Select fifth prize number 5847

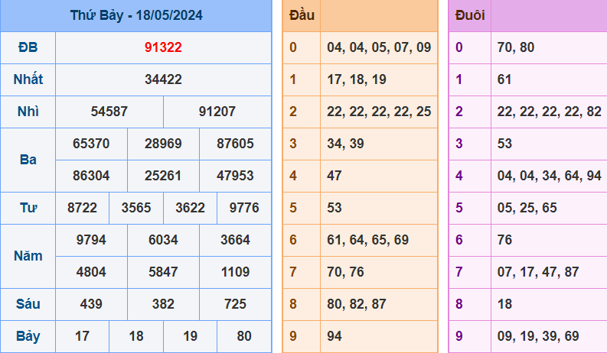(163, 272)
